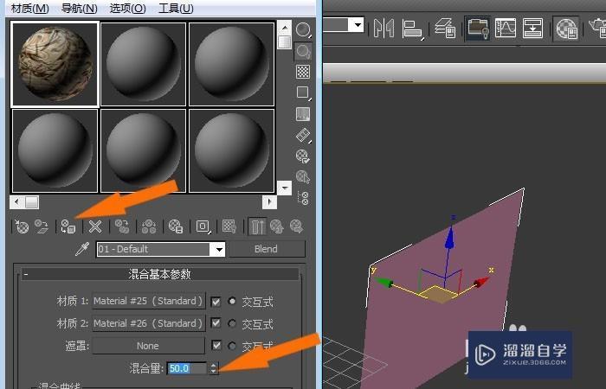This screenshot has height=389, width=606.
Task: Select 交互式 radio for 材质 1
Action: (x=232, y=301)
